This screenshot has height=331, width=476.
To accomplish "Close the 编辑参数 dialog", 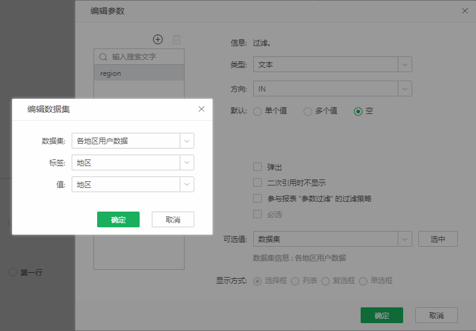I will click(465, 11).
